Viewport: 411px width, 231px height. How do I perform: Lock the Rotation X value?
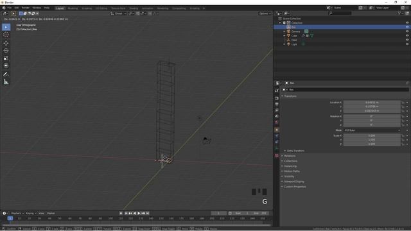coord(403,117)
